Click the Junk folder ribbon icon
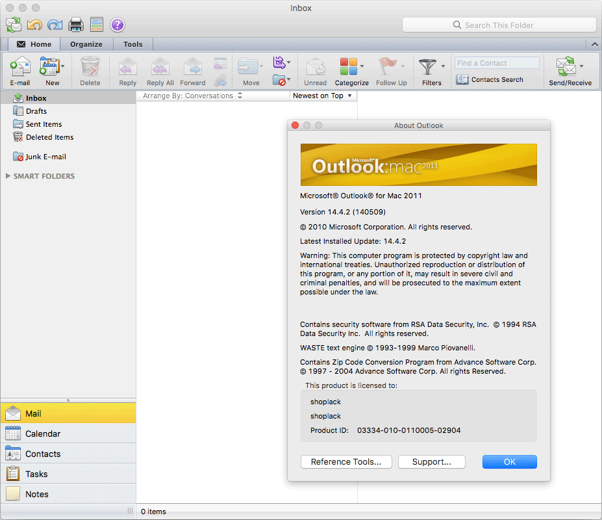The image size is (602, 520). 279,80
